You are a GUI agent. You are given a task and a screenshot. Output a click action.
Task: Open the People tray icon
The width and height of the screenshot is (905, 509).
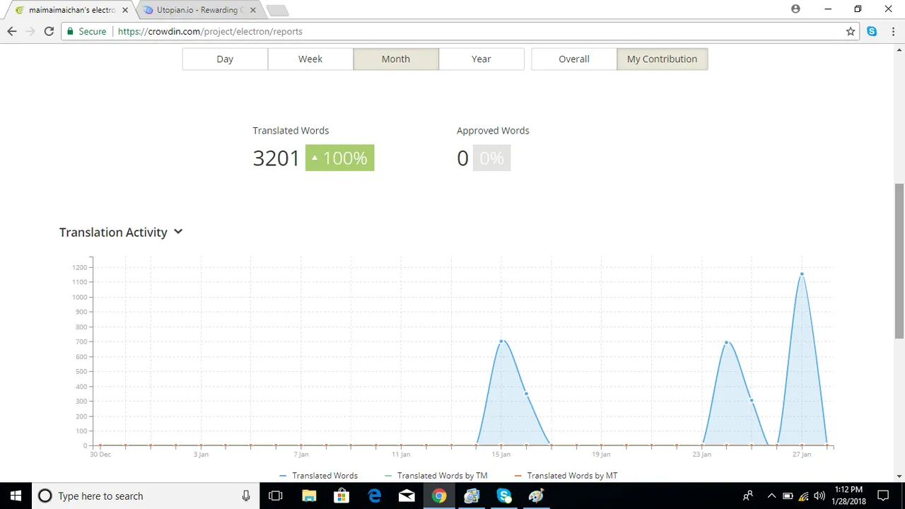[x=748, y=496]
